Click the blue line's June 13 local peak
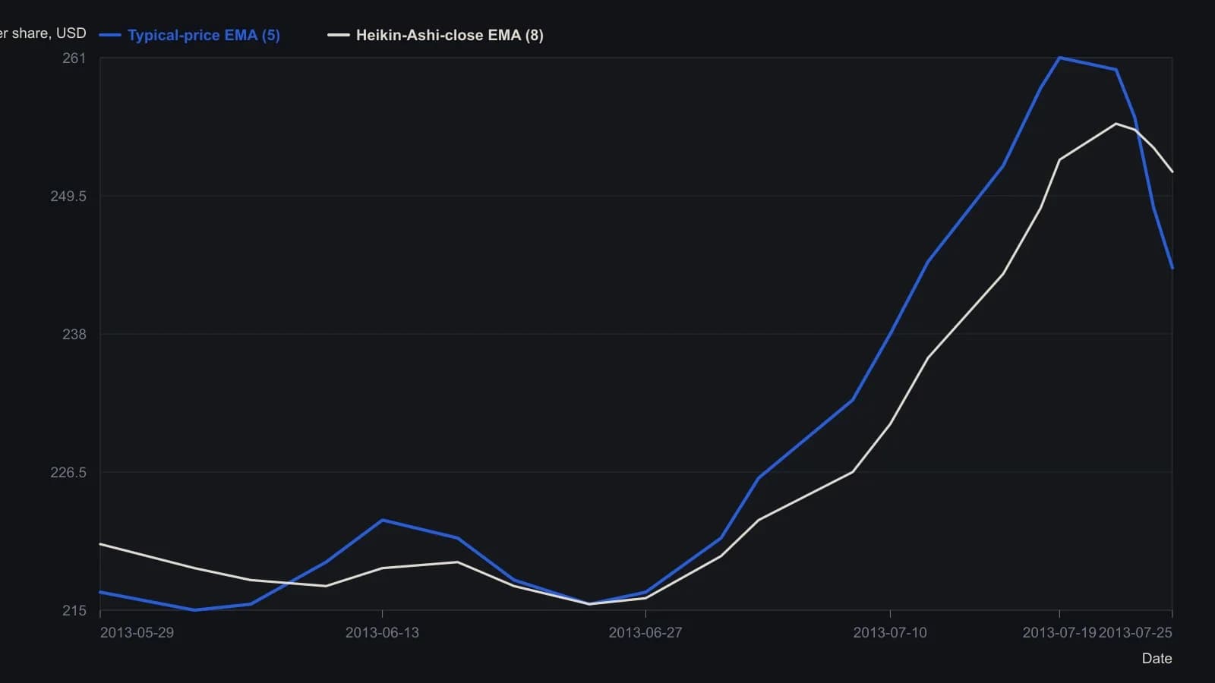Image resolution: width=1215 pixels, height=683 pixels. click(382, 520)
